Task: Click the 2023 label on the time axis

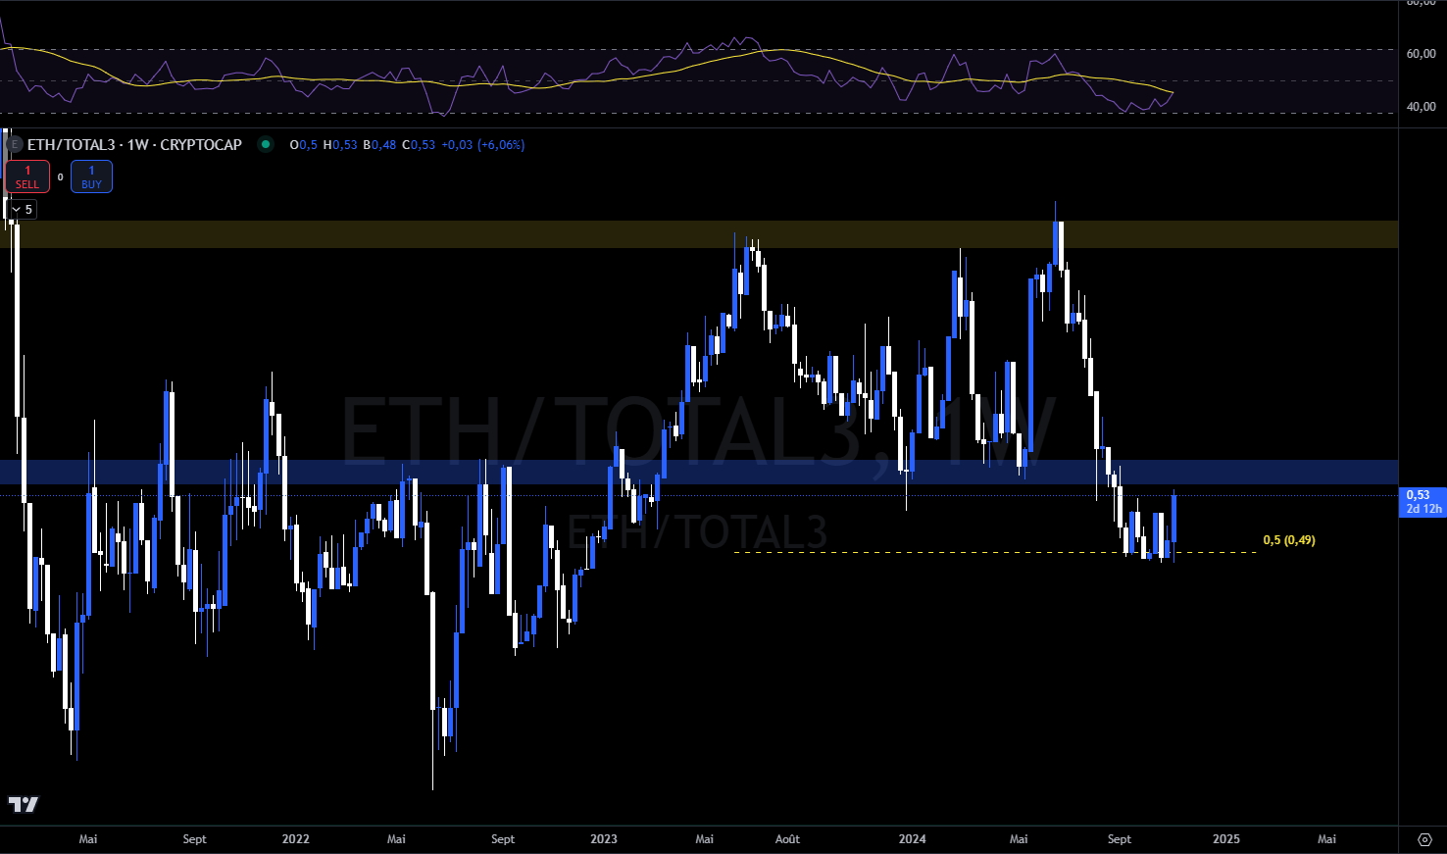Action: coord(604,838)
